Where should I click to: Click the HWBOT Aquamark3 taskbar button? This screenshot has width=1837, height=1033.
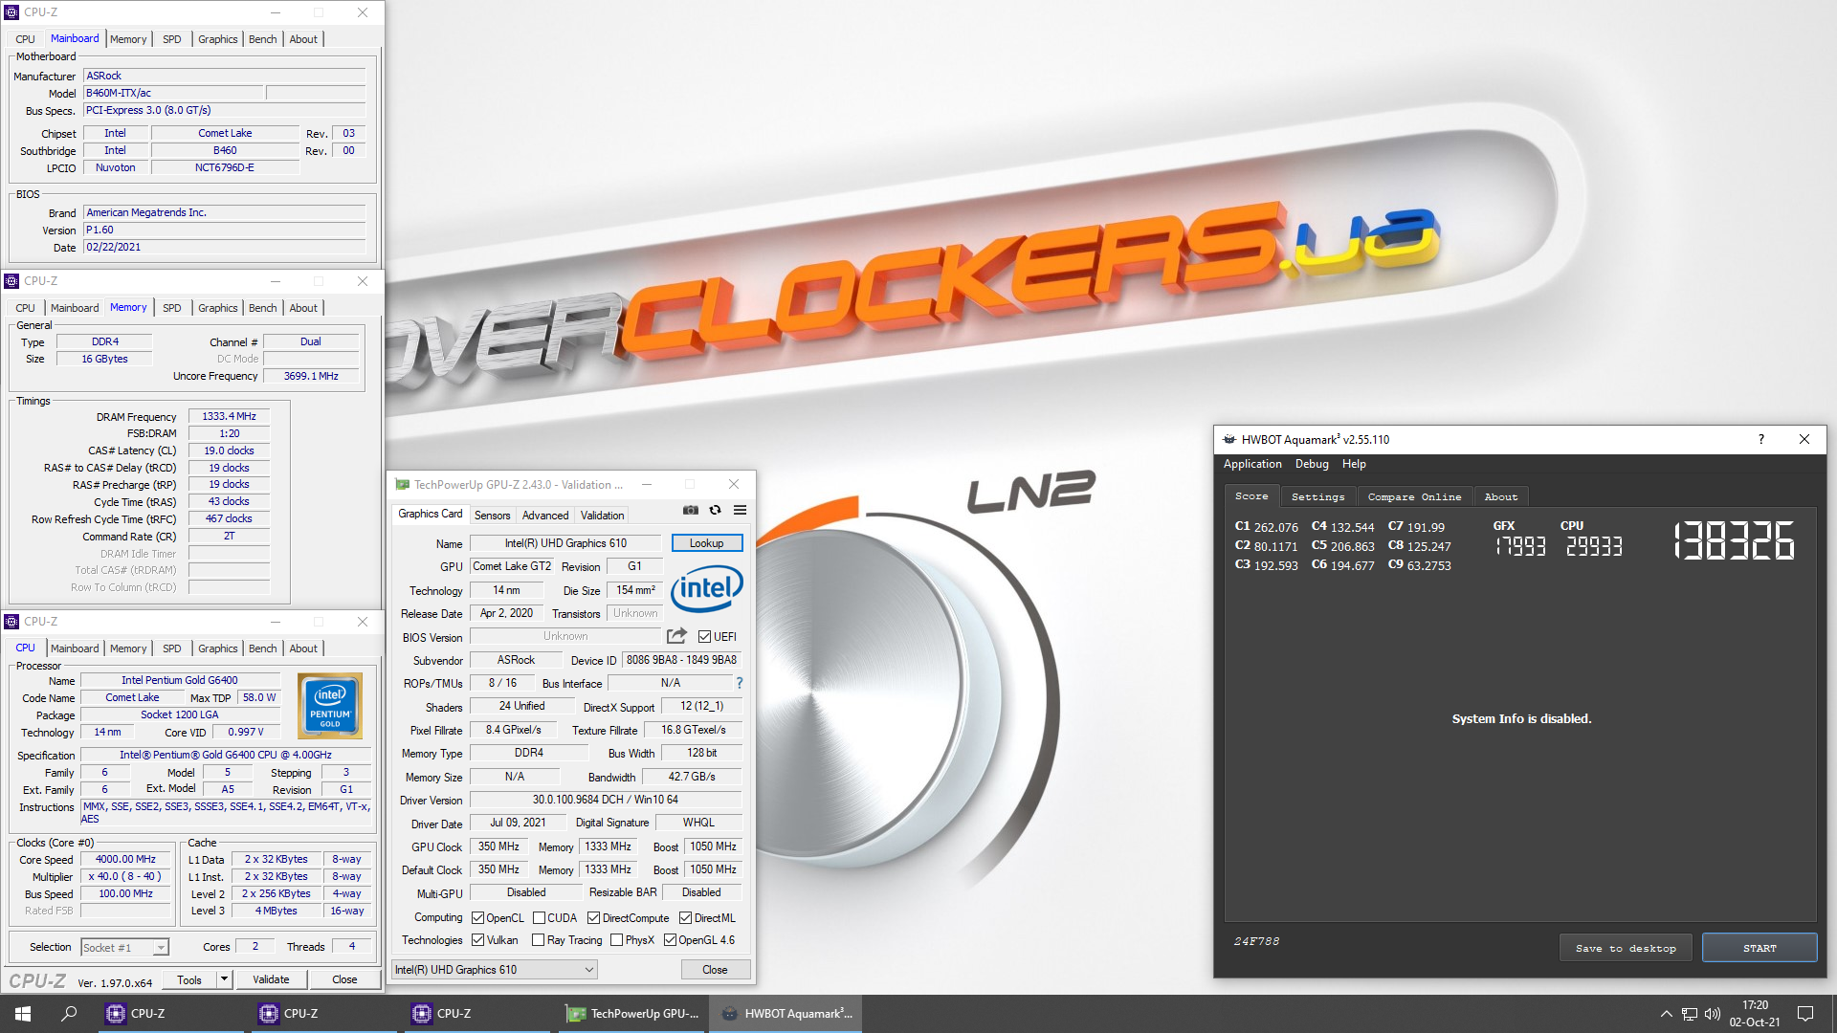coord(786,1014)
